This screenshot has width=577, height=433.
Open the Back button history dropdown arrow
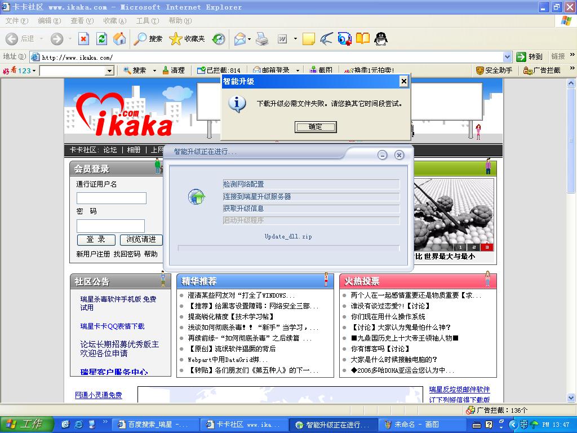pyautogui.click(x=41, y=39)
